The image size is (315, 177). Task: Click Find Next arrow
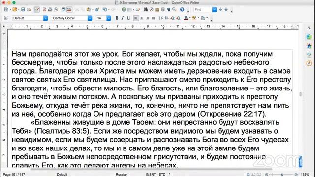[220, 9]
